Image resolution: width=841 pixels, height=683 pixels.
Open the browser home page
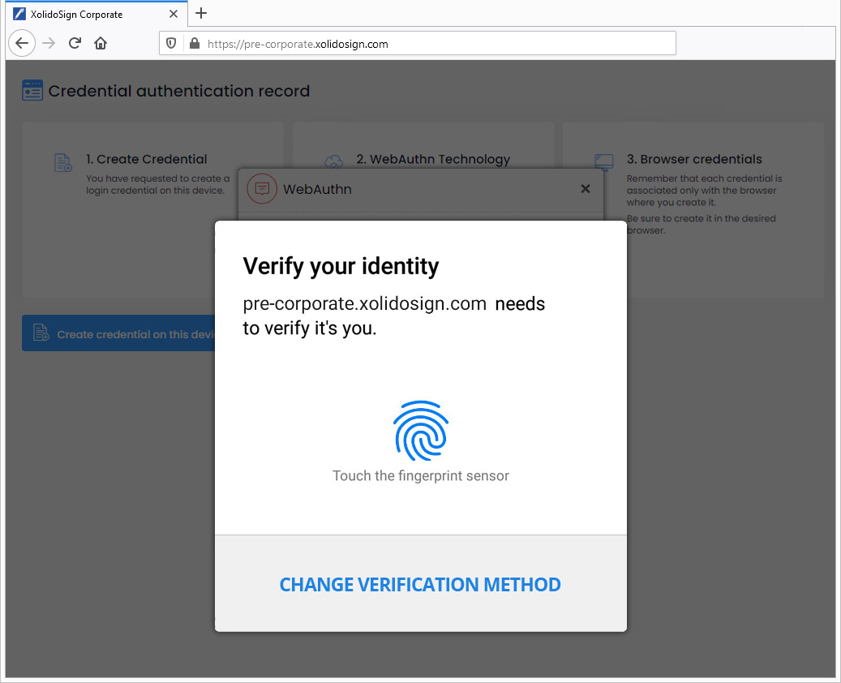pos(101,44)
